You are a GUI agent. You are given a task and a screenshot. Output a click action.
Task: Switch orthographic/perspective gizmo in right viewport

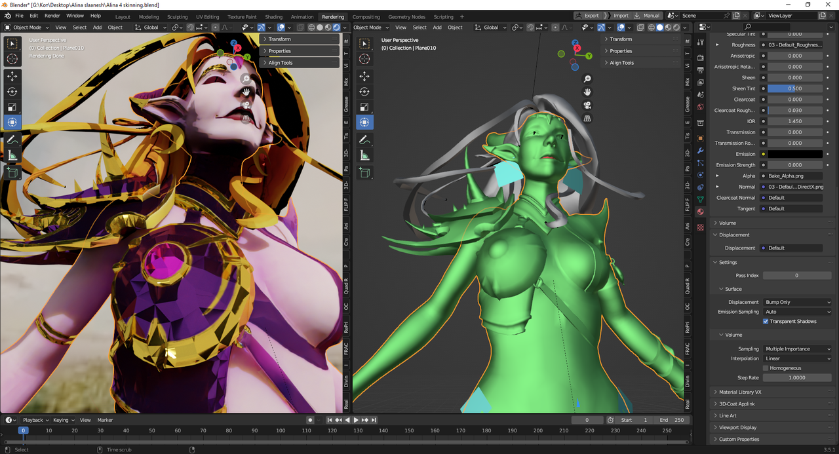click(587, 118)
